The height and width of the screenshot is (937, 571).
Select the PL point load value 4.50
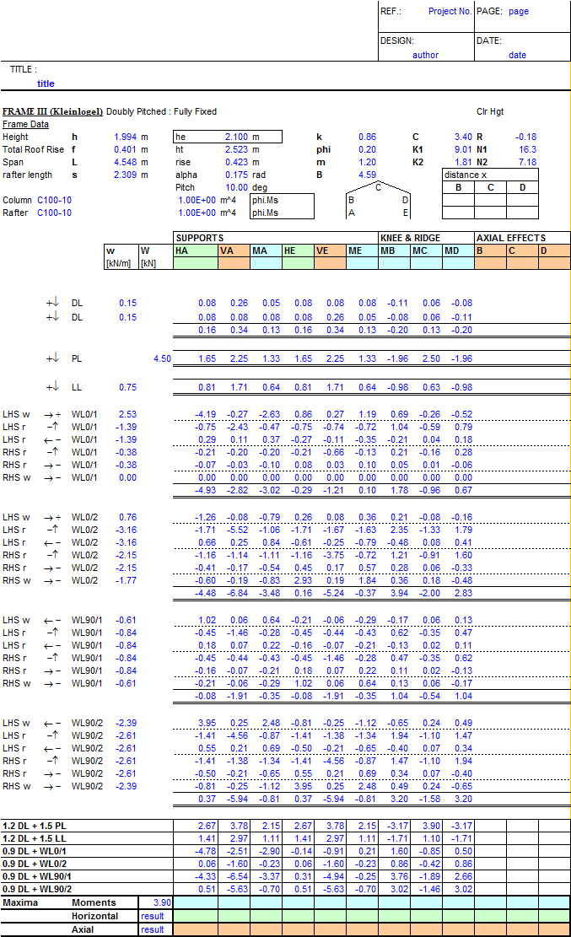pos(162,358)
